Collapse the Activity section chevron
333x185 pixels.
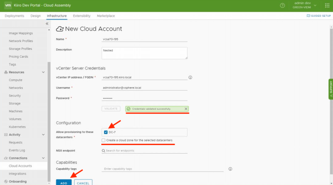click(x=43, y=135)
